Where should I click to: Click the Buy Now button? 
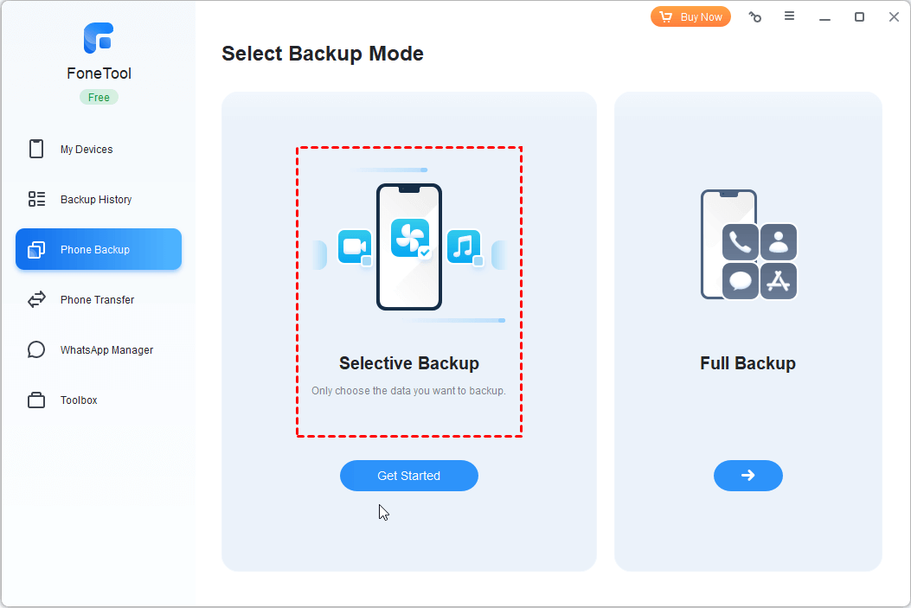coord(690,16)
